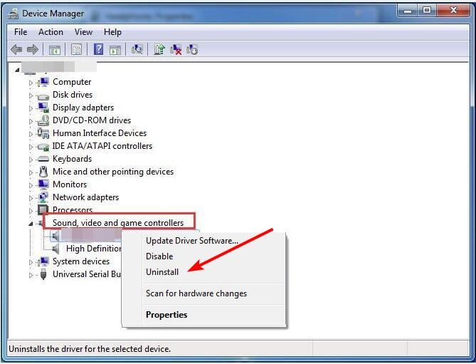Open the blue Help question-mark icon

pos(98,49)
